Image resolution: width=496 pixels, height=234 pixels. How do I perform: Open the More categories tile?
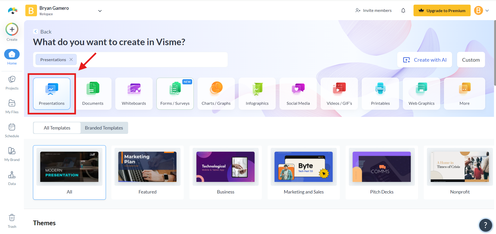(464, 94)
